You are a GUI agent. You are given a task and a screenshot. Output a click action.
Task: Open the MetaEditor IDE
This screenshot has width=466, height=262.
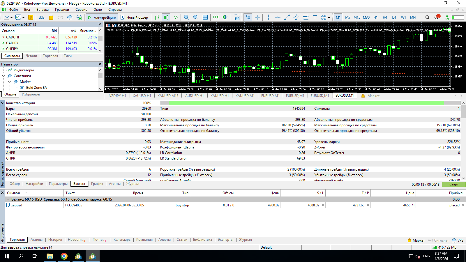(x=42, y=17)
